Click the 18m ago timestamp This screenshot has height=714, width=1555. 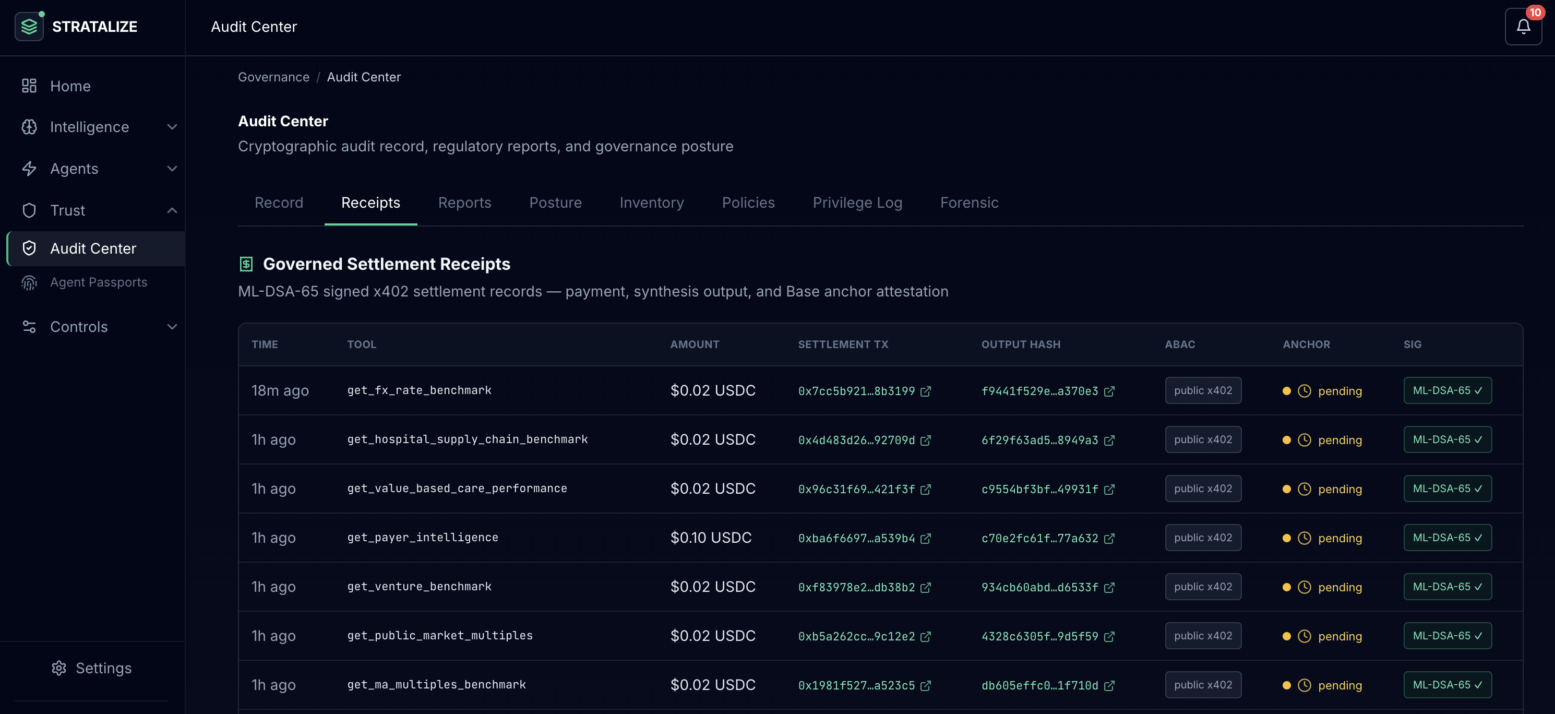[280, 390]
